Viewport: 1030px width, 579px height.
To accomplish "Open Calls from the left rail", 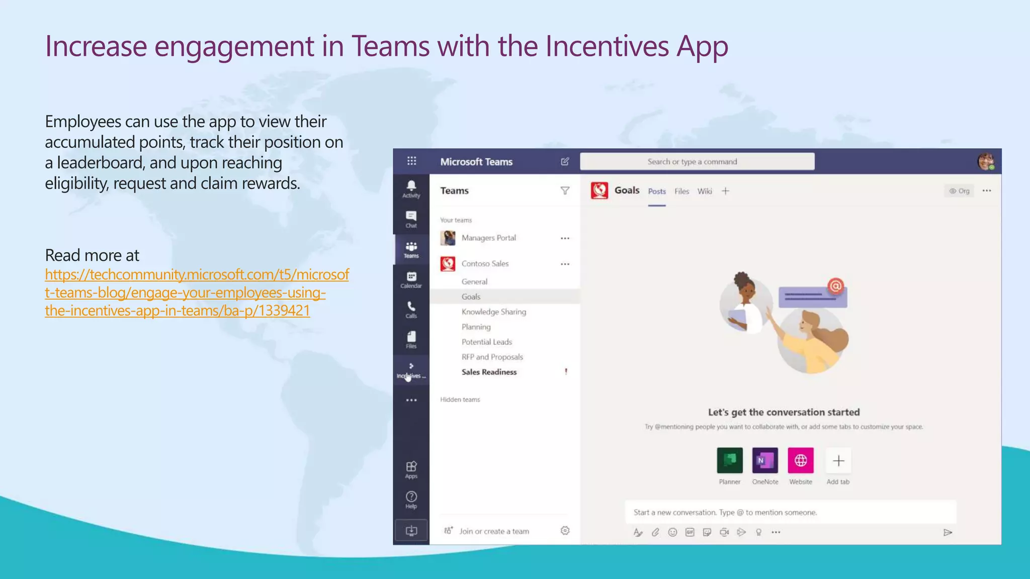I will click(x=411, y=310).
